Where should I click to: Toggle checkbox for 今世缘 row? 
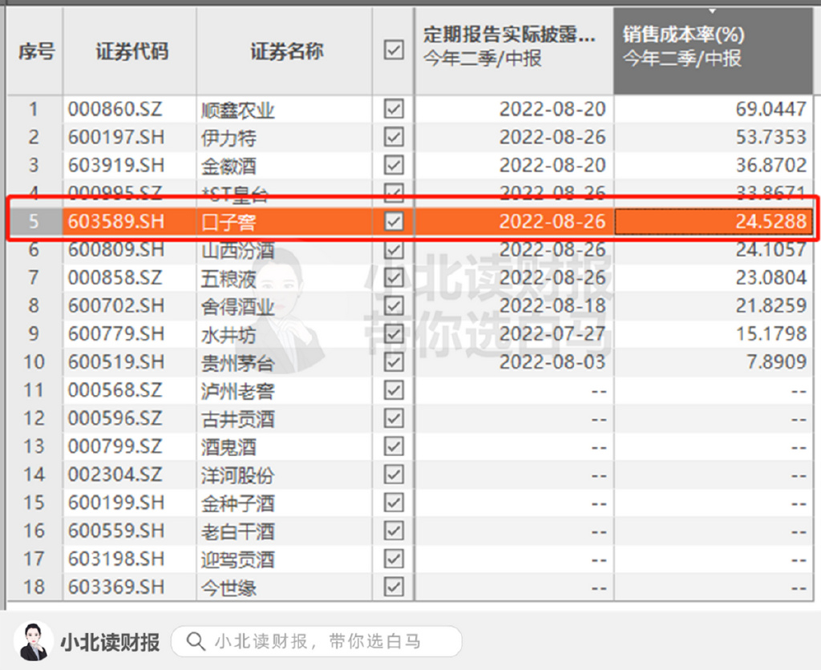394,587
